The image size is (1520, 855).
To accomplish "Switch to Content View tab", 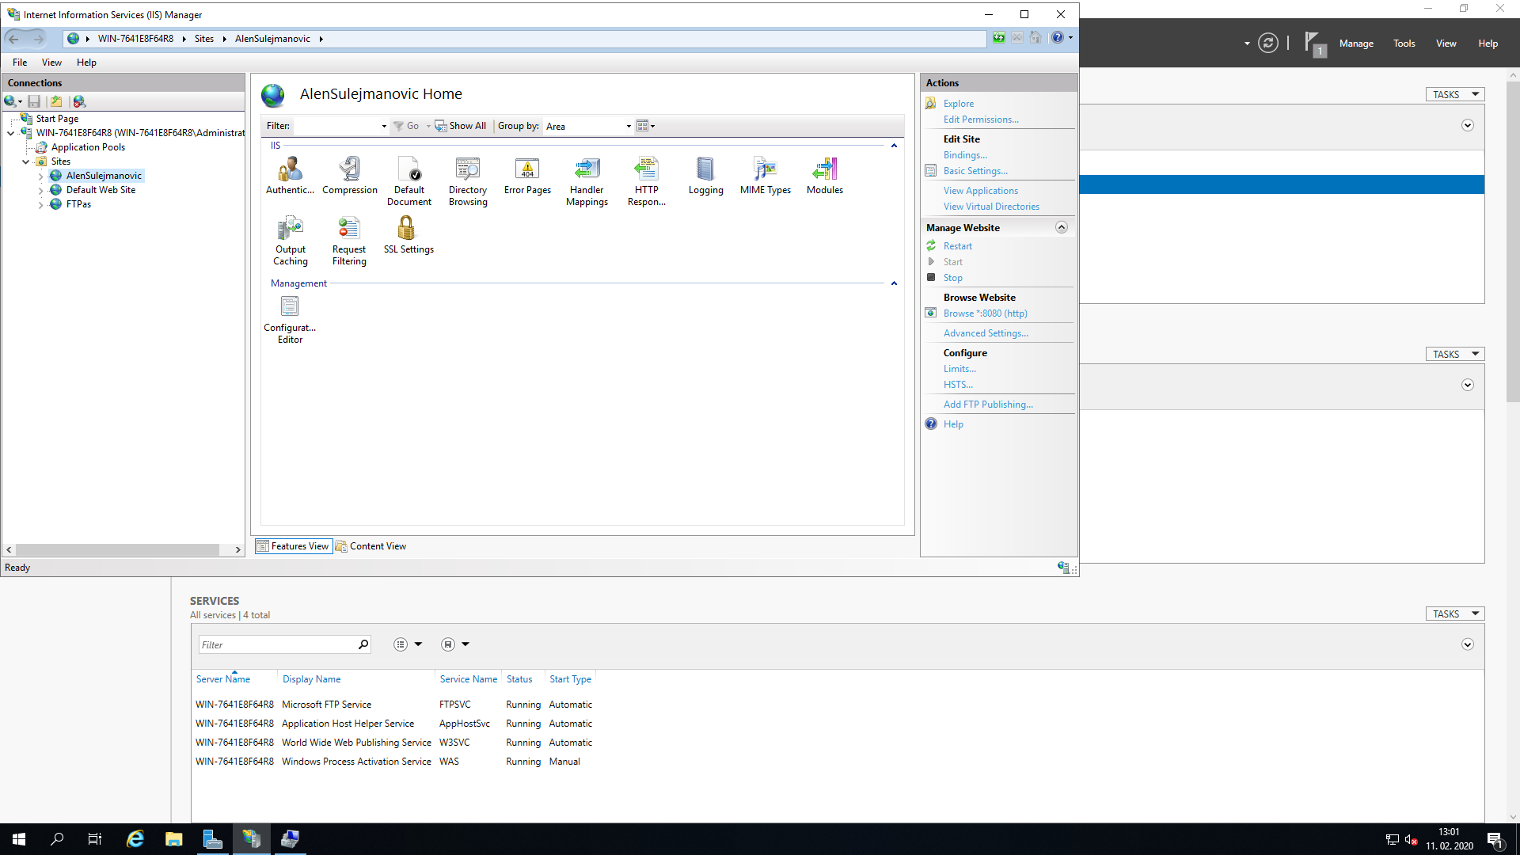I will click(x=370, y=546).
